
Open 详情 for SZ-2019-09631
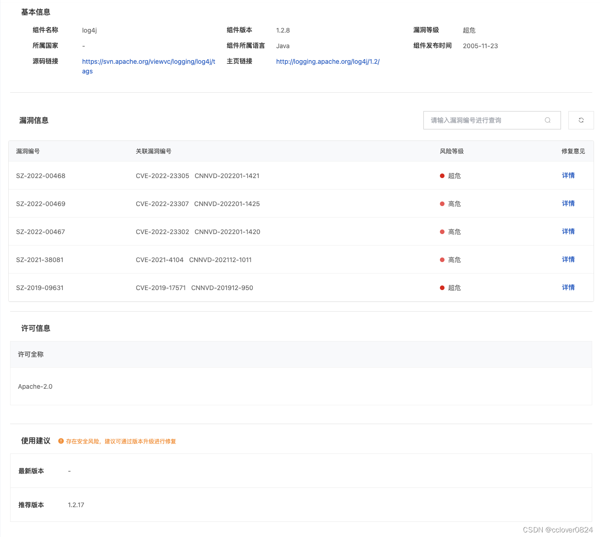click(x=568, y=287)
